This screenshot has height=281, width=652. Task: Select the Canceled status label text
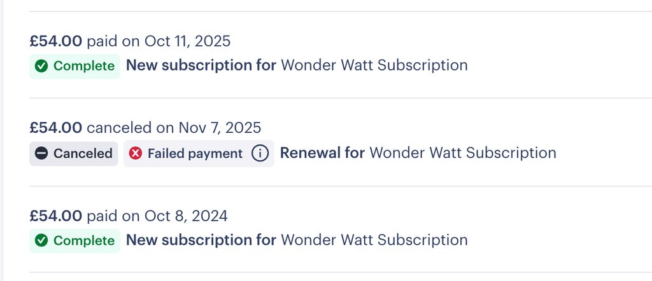click(x=83, y=153)
